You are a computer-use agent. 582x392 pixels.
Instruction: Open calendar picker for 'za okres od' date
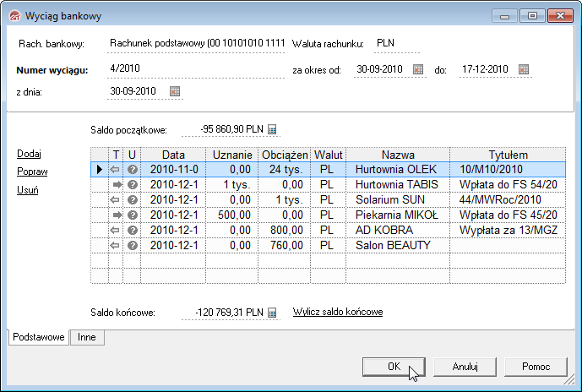tap(418, 69)
